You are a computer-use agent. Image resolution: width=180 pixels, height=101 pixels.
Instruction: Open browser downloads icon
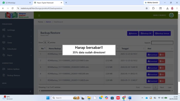(x=167, y=8)
